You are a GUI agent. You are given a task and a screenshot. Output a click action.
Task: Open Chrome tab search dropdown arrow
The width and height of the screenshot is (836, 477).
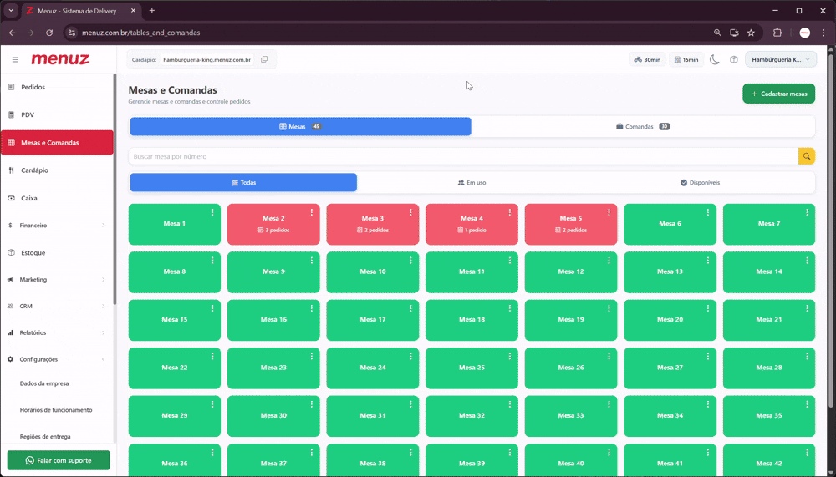coord(11,11)
